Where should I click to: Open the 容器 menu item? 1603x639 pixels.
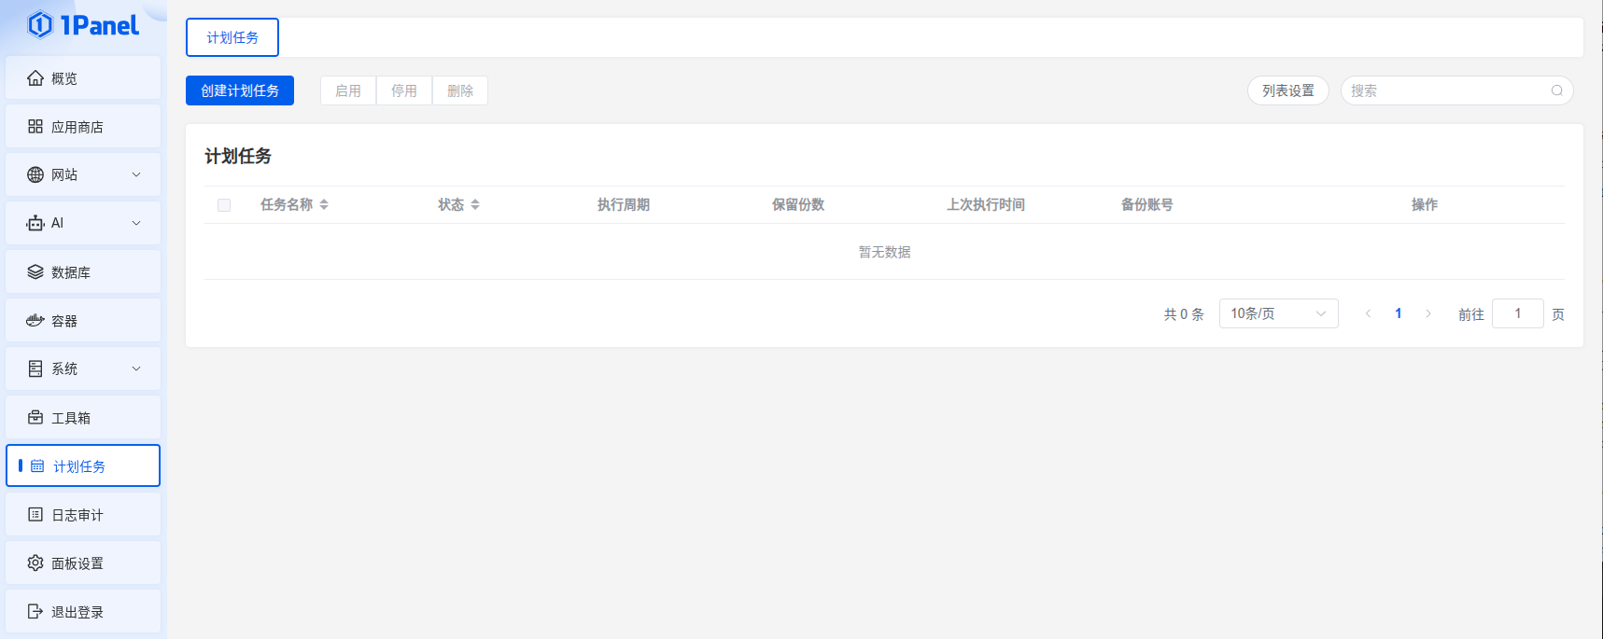[83, 320]
